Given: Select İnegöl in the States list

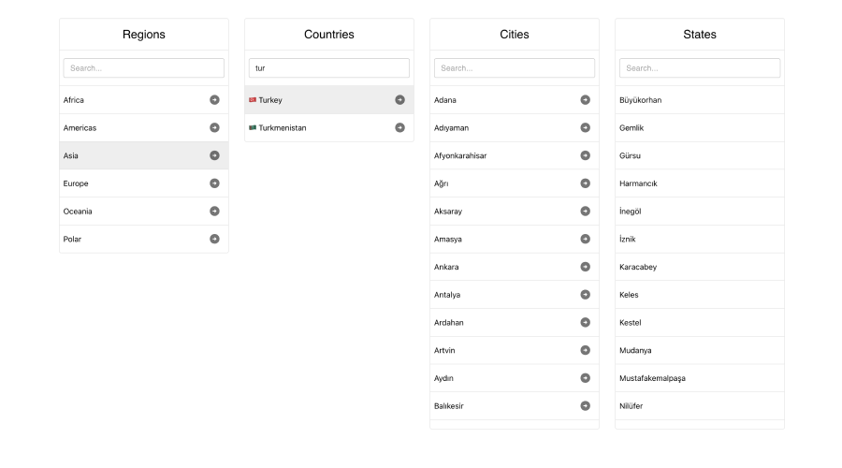Looking at the screenshot, I should pyautogui.click(x=630, y=212).
